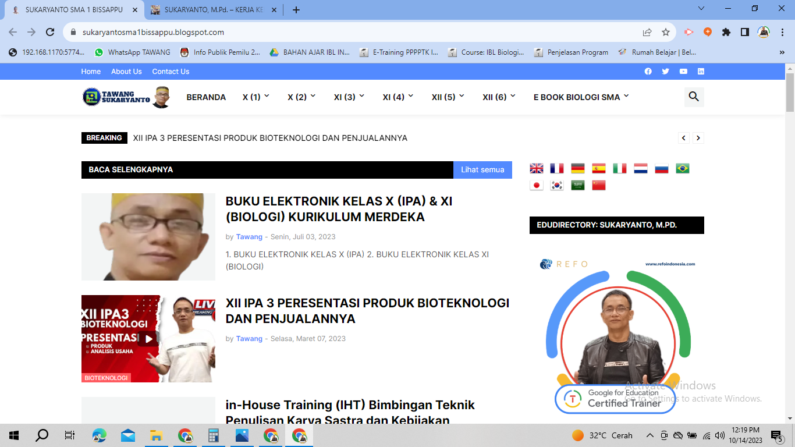Click the Facebook icon in top bar
Screen dimensions: 795x447
648,72
